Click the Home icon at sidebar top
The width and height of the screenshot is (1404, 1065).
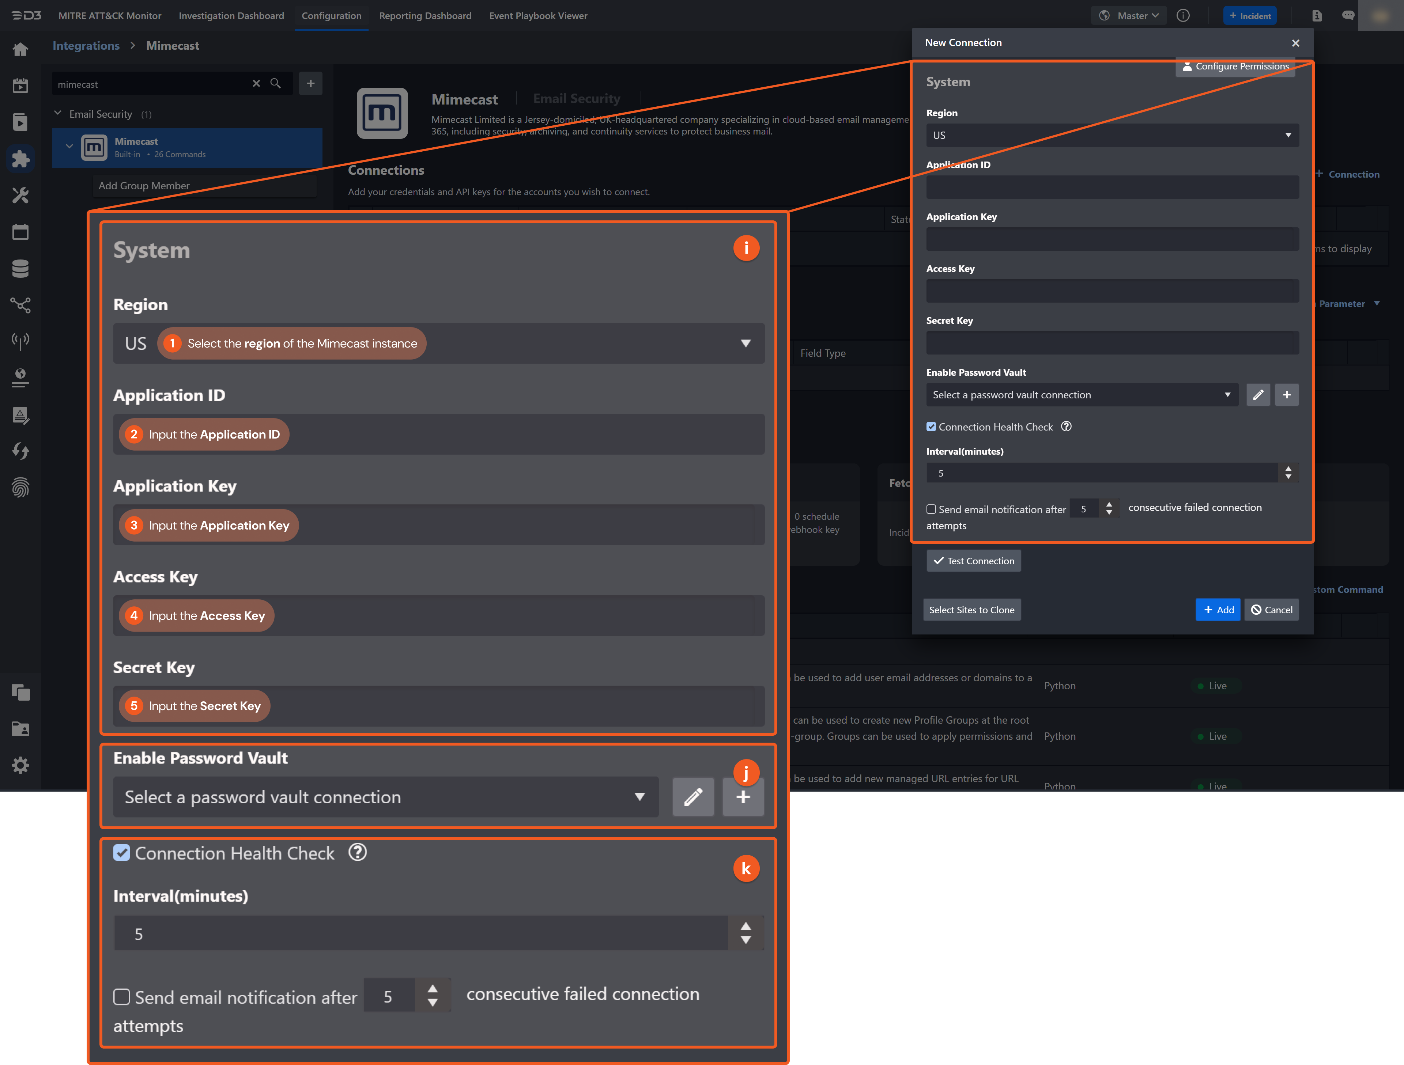tap(21, 49)
